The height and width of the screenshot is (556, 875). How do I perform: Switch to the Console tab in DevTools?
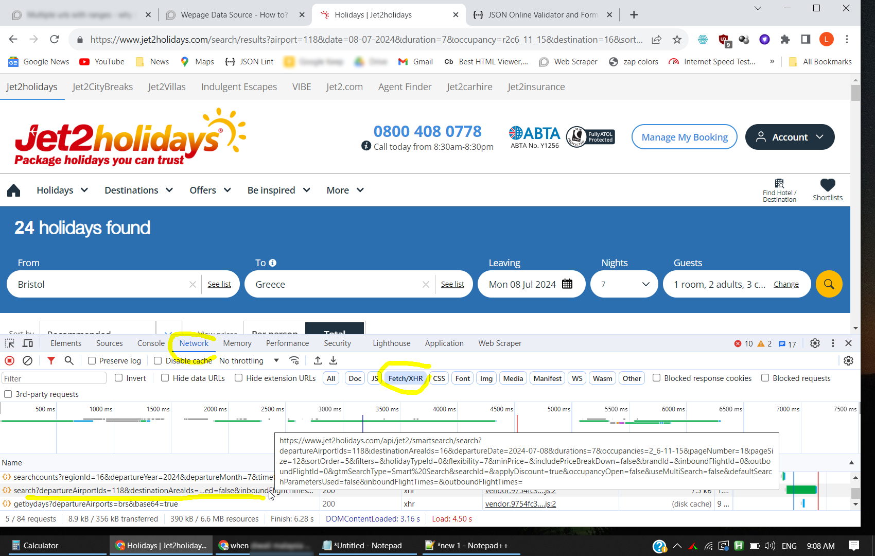pos(151,343)
